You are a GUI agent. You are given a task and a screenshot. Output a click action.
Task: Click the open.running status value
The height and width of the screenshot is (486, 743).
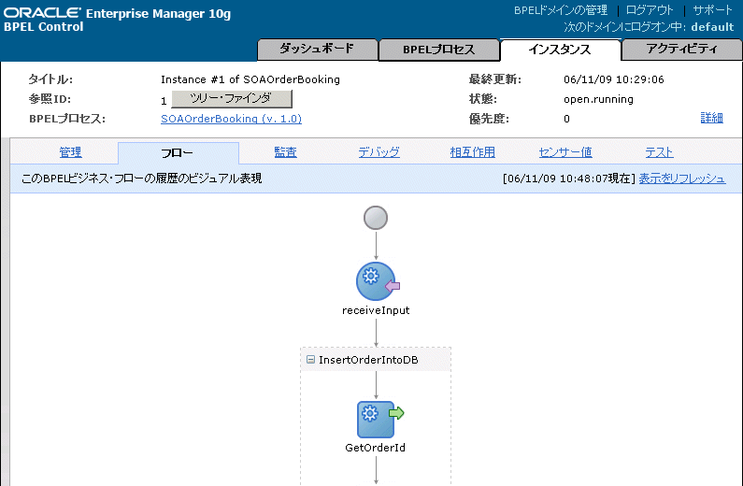598,99
